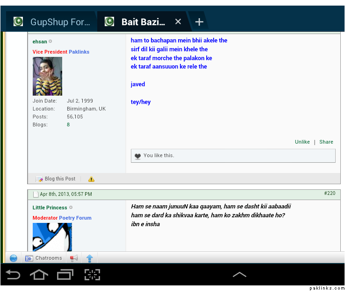Screen dimensions: 345x291
Task: Switch to the GupShup Forum tab
Action: pos(51,22)
